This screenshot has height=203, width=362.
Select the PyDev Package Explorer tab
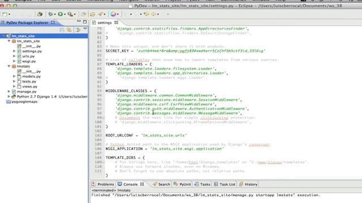(27, 23)
